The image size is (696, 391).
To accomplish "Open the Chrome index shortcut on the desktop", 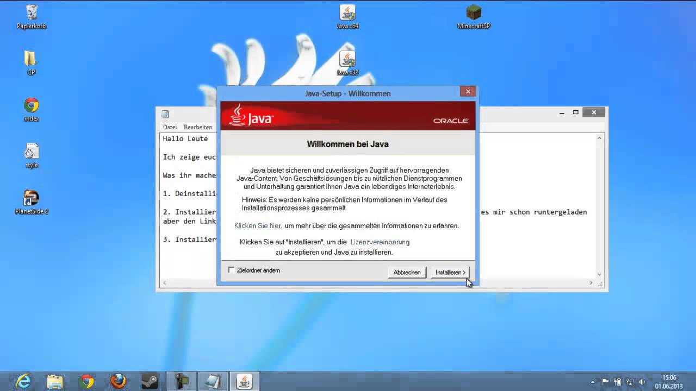I will point(32,109).
